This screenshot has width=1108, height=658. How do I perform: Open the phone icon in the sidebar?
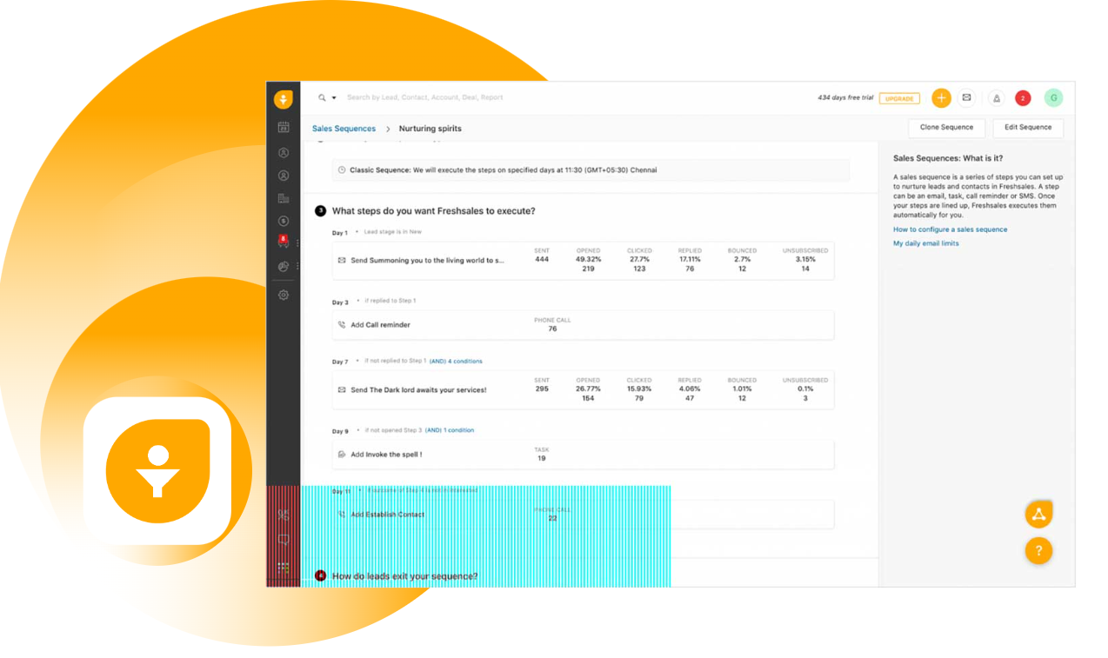pos(284,515)
